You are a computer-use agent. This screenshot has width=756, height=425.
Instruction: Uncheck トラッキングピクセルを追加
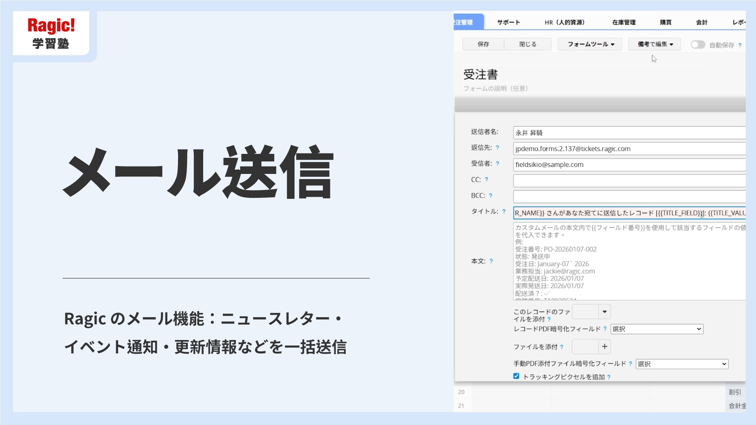click(516, 376)
